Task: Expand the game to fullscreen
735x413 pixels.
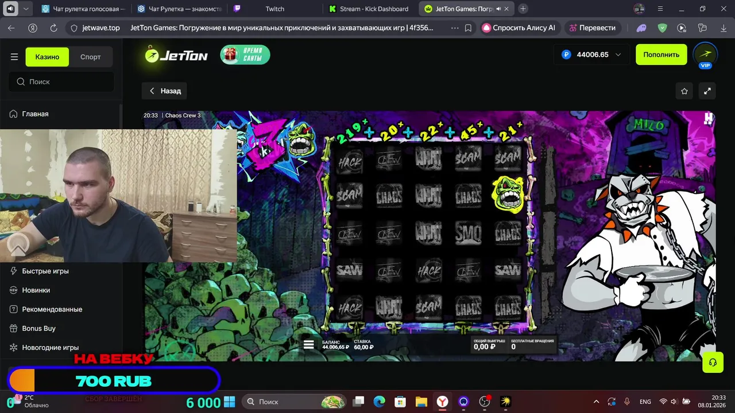Action: pos(707,91)
